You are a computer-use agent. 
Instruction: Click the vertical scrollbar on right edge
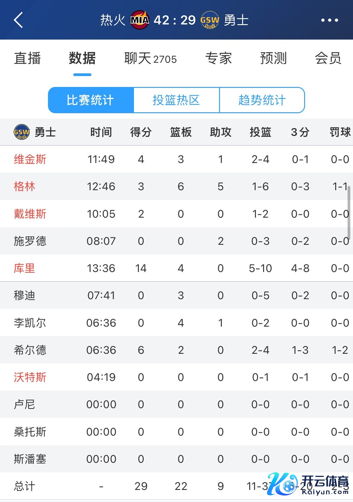(349, 213)
